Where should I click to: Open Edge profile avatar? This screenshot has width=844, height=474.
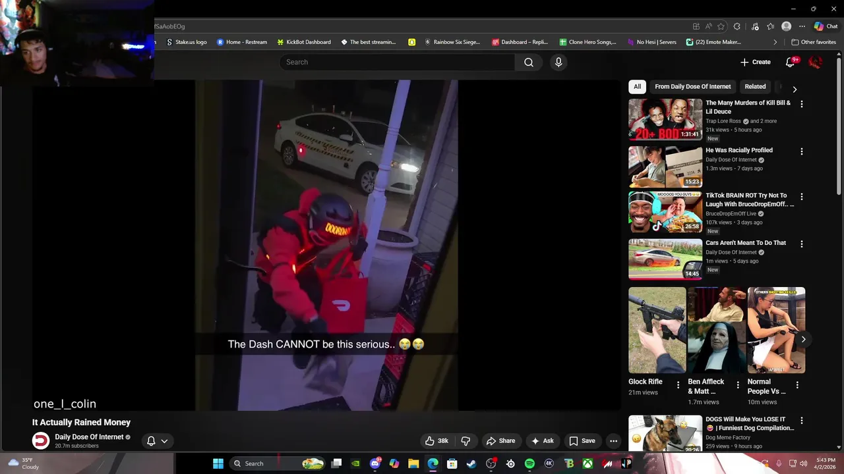click(x=786, y=26)
